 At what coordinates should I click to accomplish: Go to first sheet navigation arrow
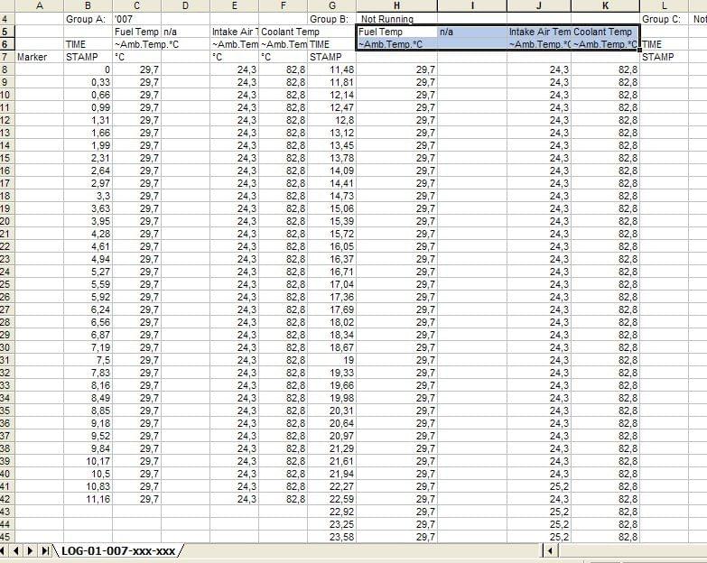tap(3, 550)
